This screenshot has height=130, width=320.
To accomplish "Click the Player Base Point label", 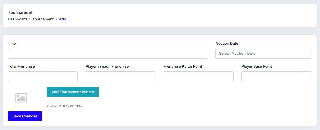I will (x=257, y=66).
